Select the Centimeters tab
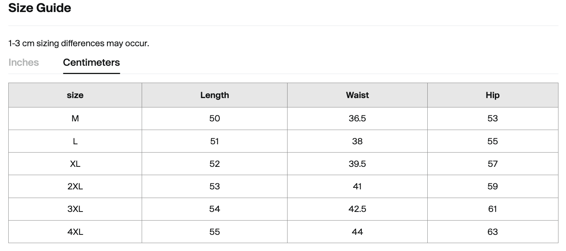This screenshot has width=566, height=251. tap(92, 62)
